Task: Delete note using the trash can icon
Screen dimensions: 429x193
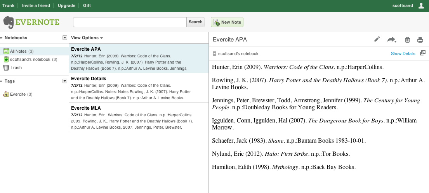Action: 407,40
